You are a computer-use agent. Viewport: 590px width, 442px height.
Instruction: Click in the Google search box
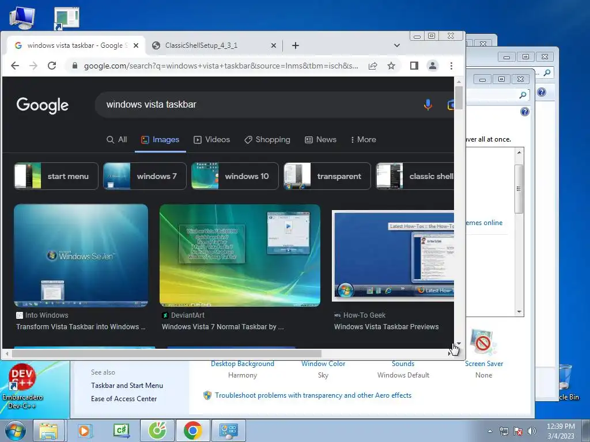tap(260, 105)
